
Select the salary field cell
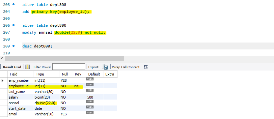tap(21, 97)
